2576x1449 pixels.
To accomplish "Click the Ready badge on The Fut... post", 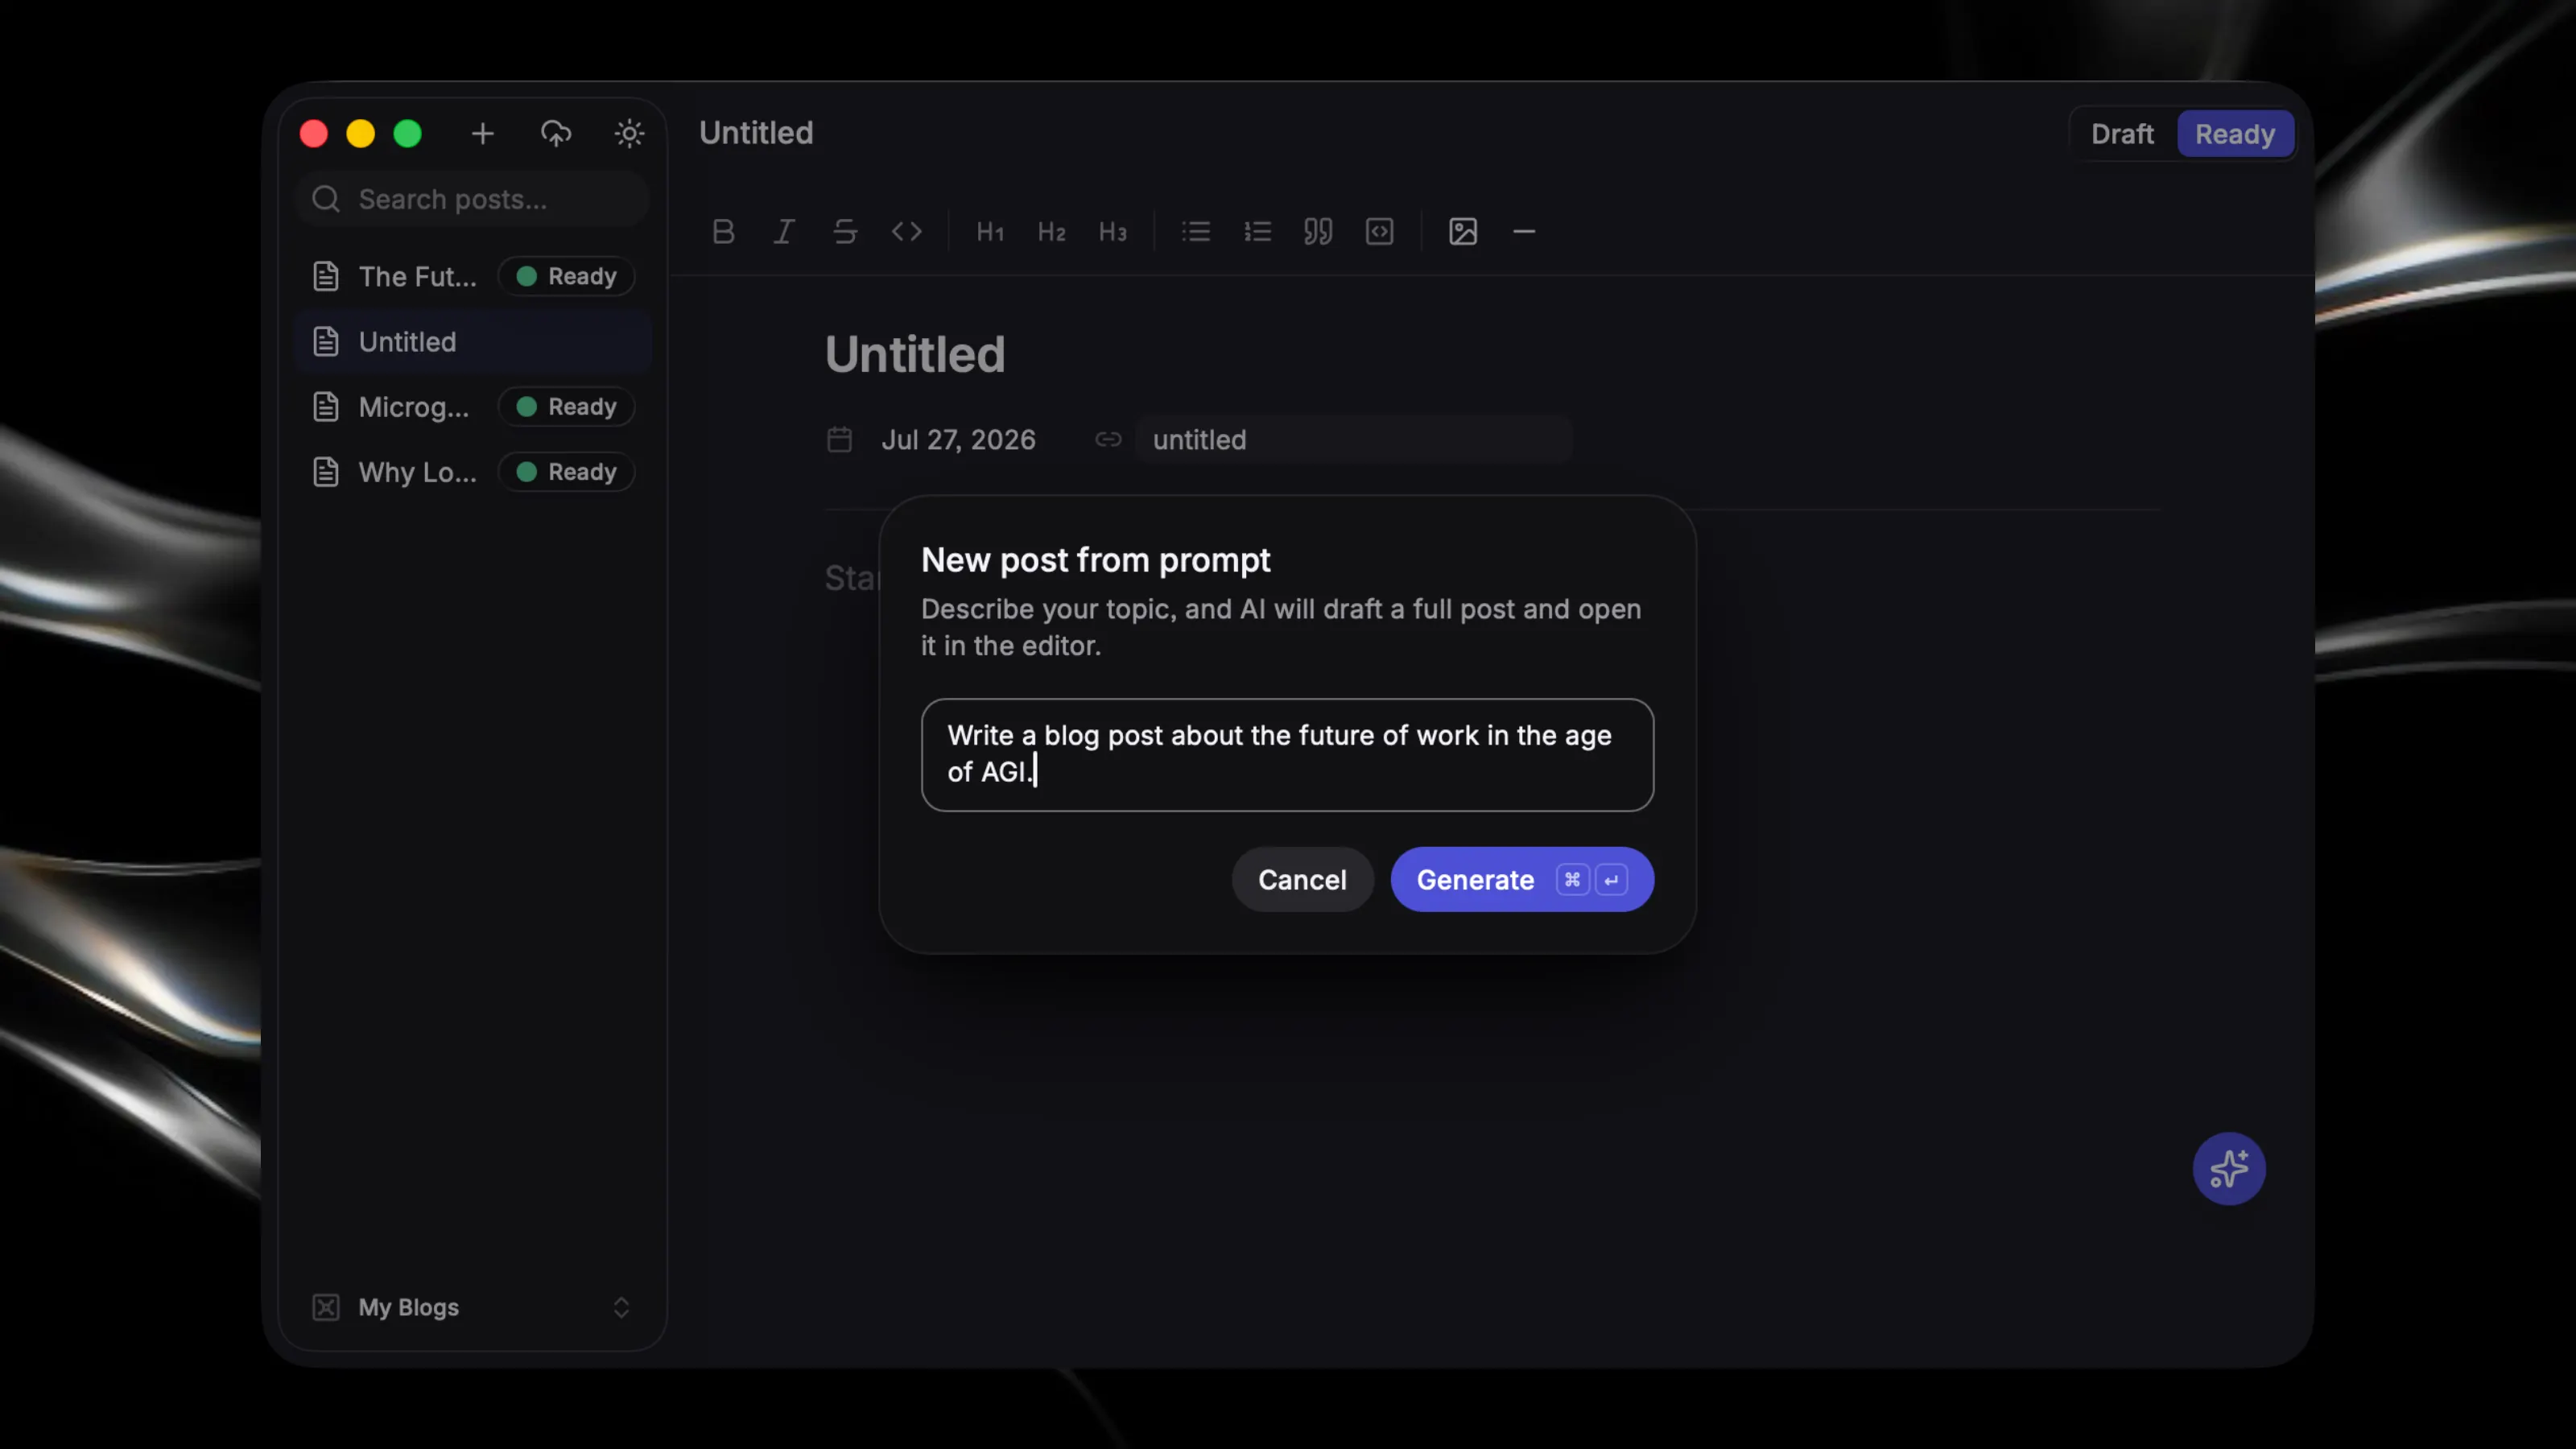I will tap(566, 276).
